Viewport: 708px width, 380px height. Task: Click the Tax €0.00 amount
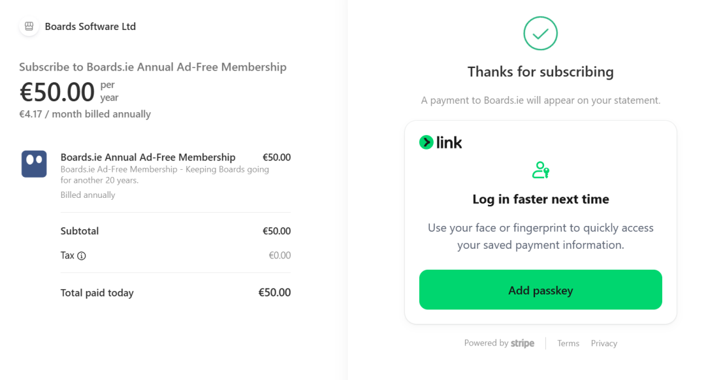tap(280, 255)
